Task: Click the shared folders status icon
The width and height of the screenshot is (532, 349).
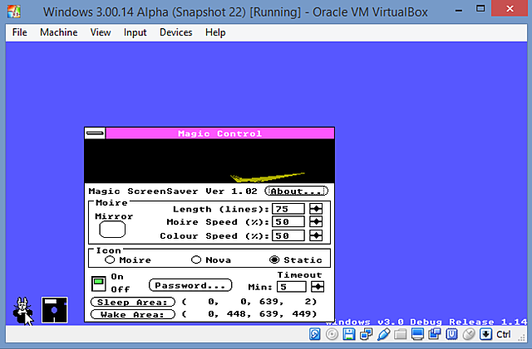Action: [401, 334]
